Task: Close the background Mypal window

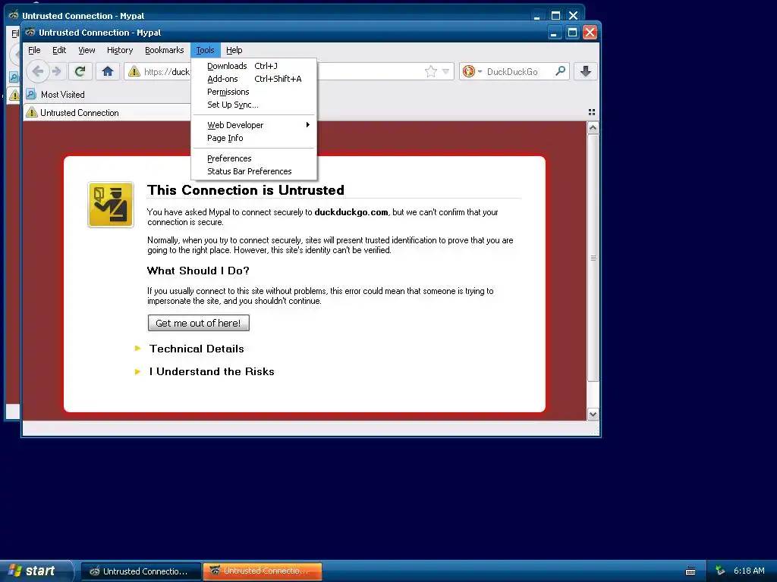Action: 574,15
